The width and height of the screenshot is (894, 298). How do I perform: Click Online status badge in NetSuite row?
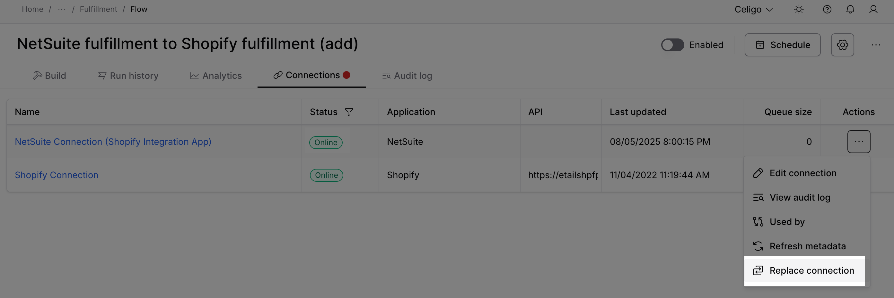pos(326,142)
